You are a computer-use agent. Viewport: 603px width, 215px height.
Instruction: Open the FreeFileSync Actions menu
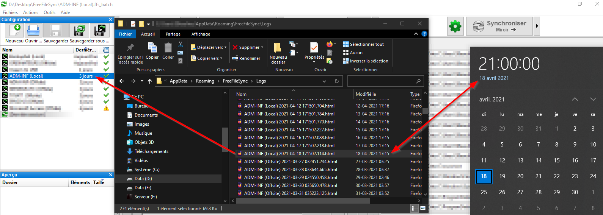coord(31,12)
